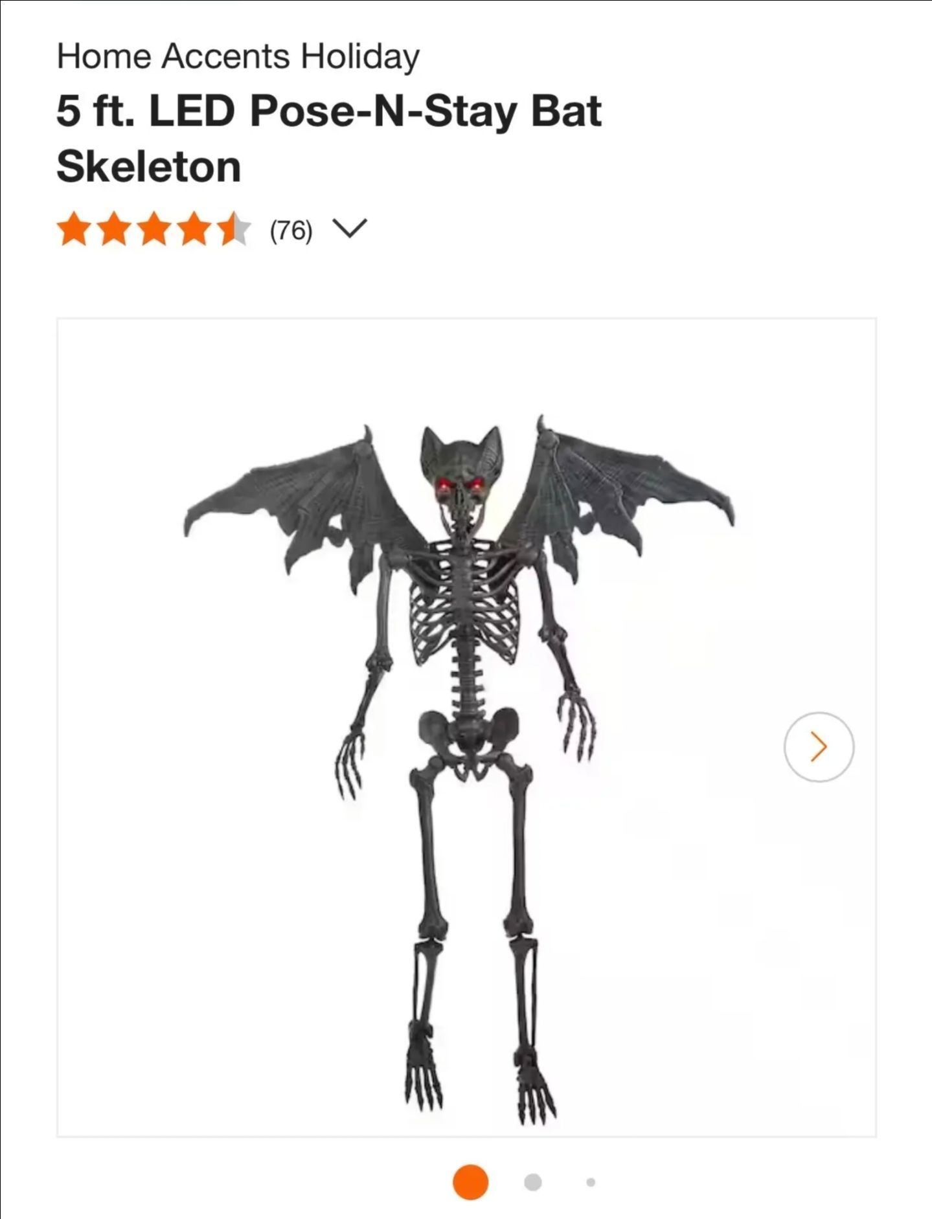Click the skeleton's left clawed hand
932x1219 pixels.
pos(349,762)
